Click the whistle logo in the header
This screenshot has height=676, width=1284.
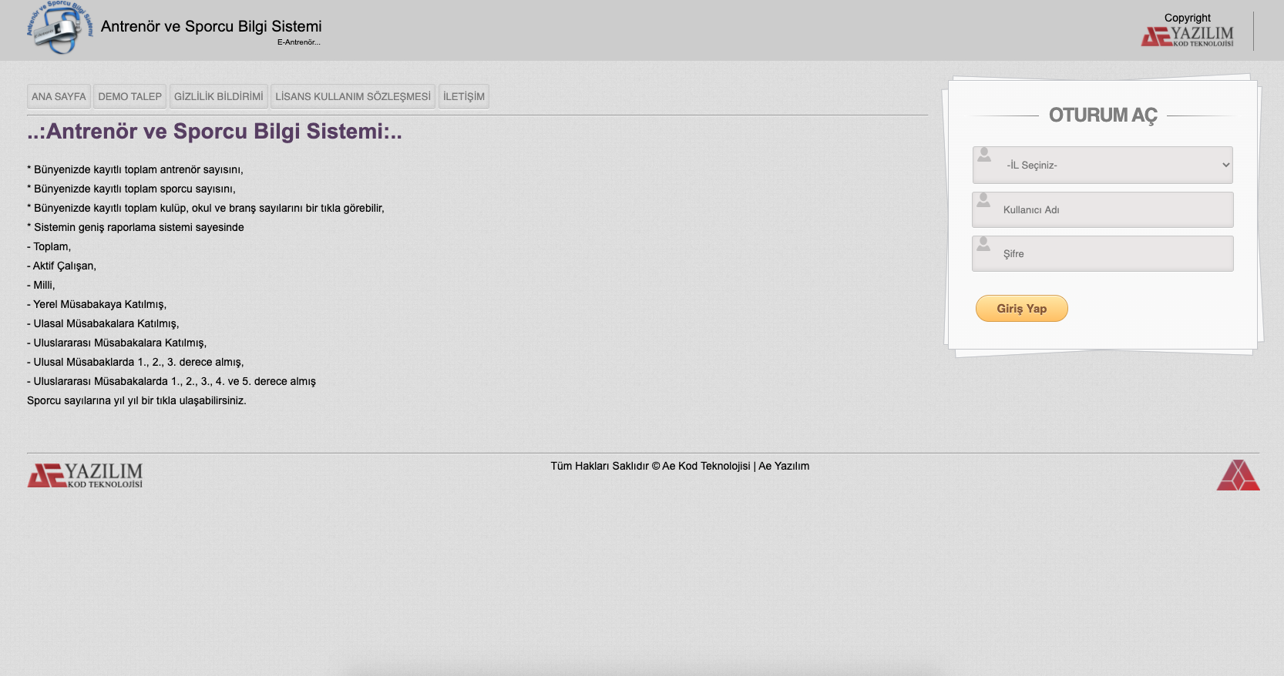coord(59,28)
